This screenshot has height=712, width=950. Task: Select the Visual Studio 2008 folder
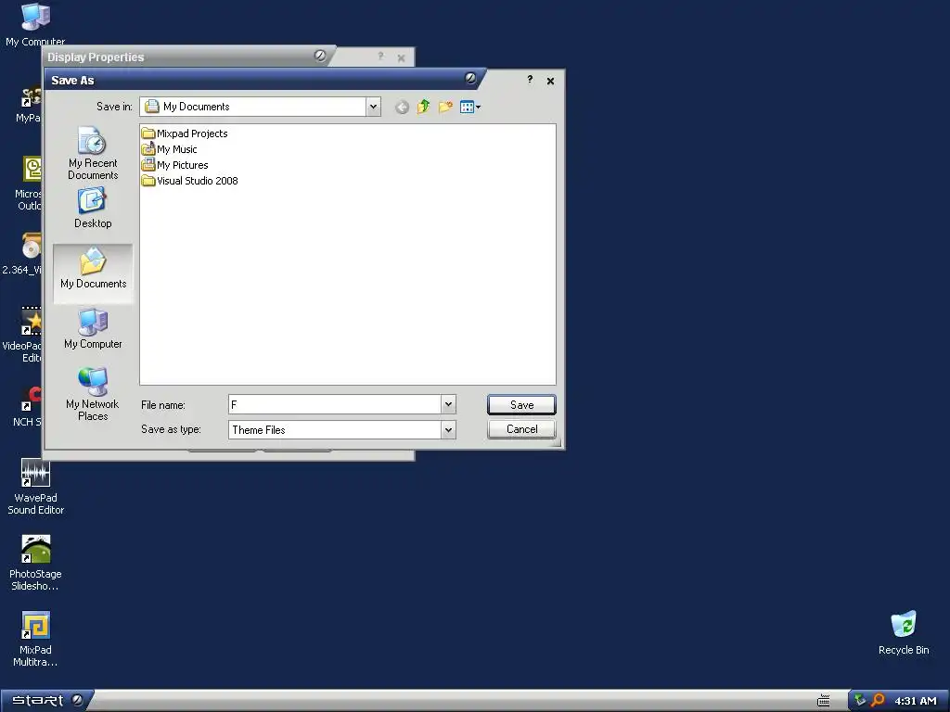[x=189, y=181]
